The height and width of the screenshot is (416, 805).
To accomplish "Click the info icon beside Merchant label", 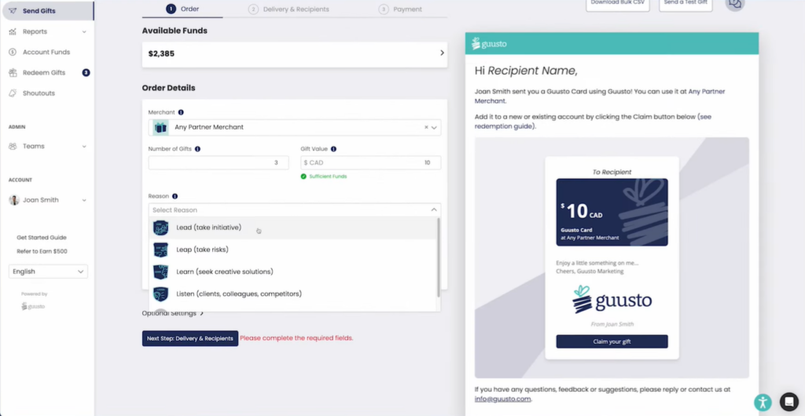I will click(x=181, y=112).
